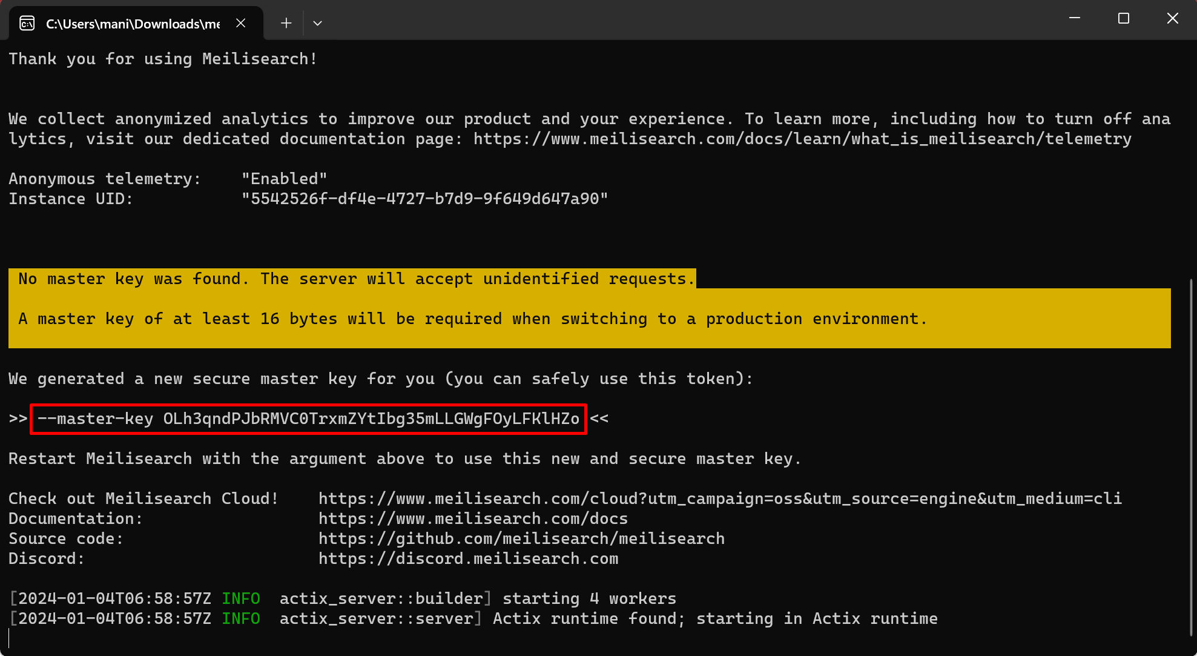
Task: Close the terminal window
Action: coord(1172,18)
